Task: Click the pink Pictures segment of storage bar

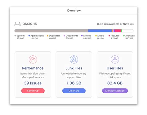Action: pos(118,31)
